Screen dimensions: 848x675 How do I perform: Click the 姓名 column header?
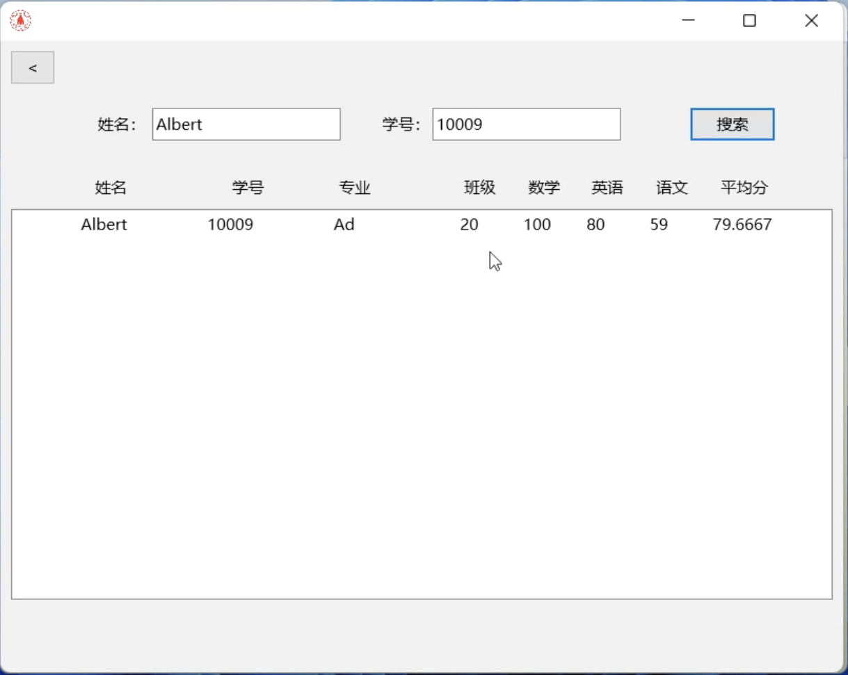(111, 187)
